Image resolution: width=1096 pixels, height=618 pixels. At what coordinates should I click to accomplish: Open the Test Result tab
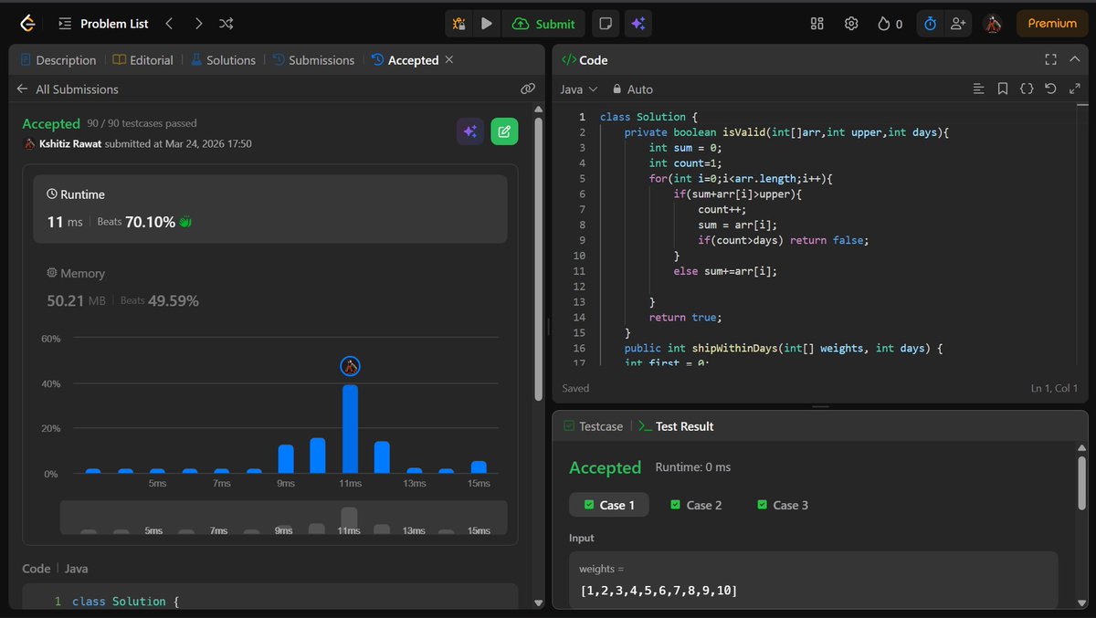click(x=676, y=426)
